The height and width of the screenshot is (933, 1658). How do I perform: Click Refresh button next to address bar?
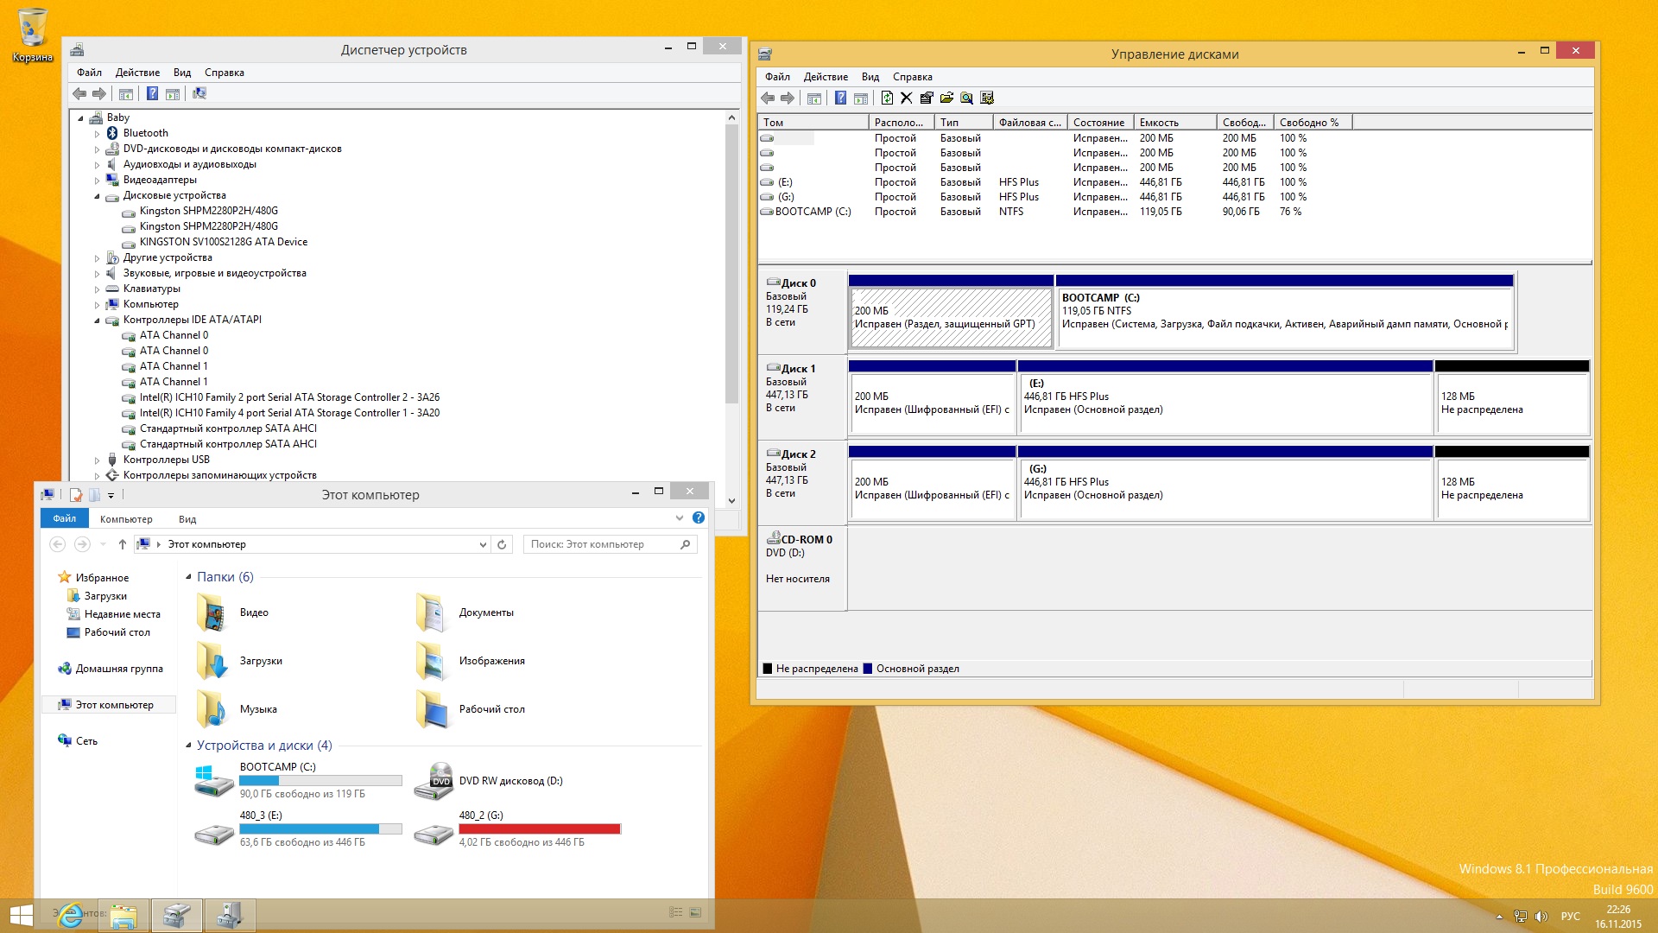(502, 544)
